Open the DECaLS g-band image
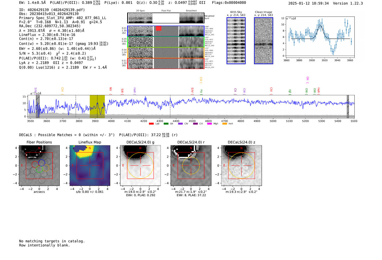382x260 pixels. tap(140, 166)
